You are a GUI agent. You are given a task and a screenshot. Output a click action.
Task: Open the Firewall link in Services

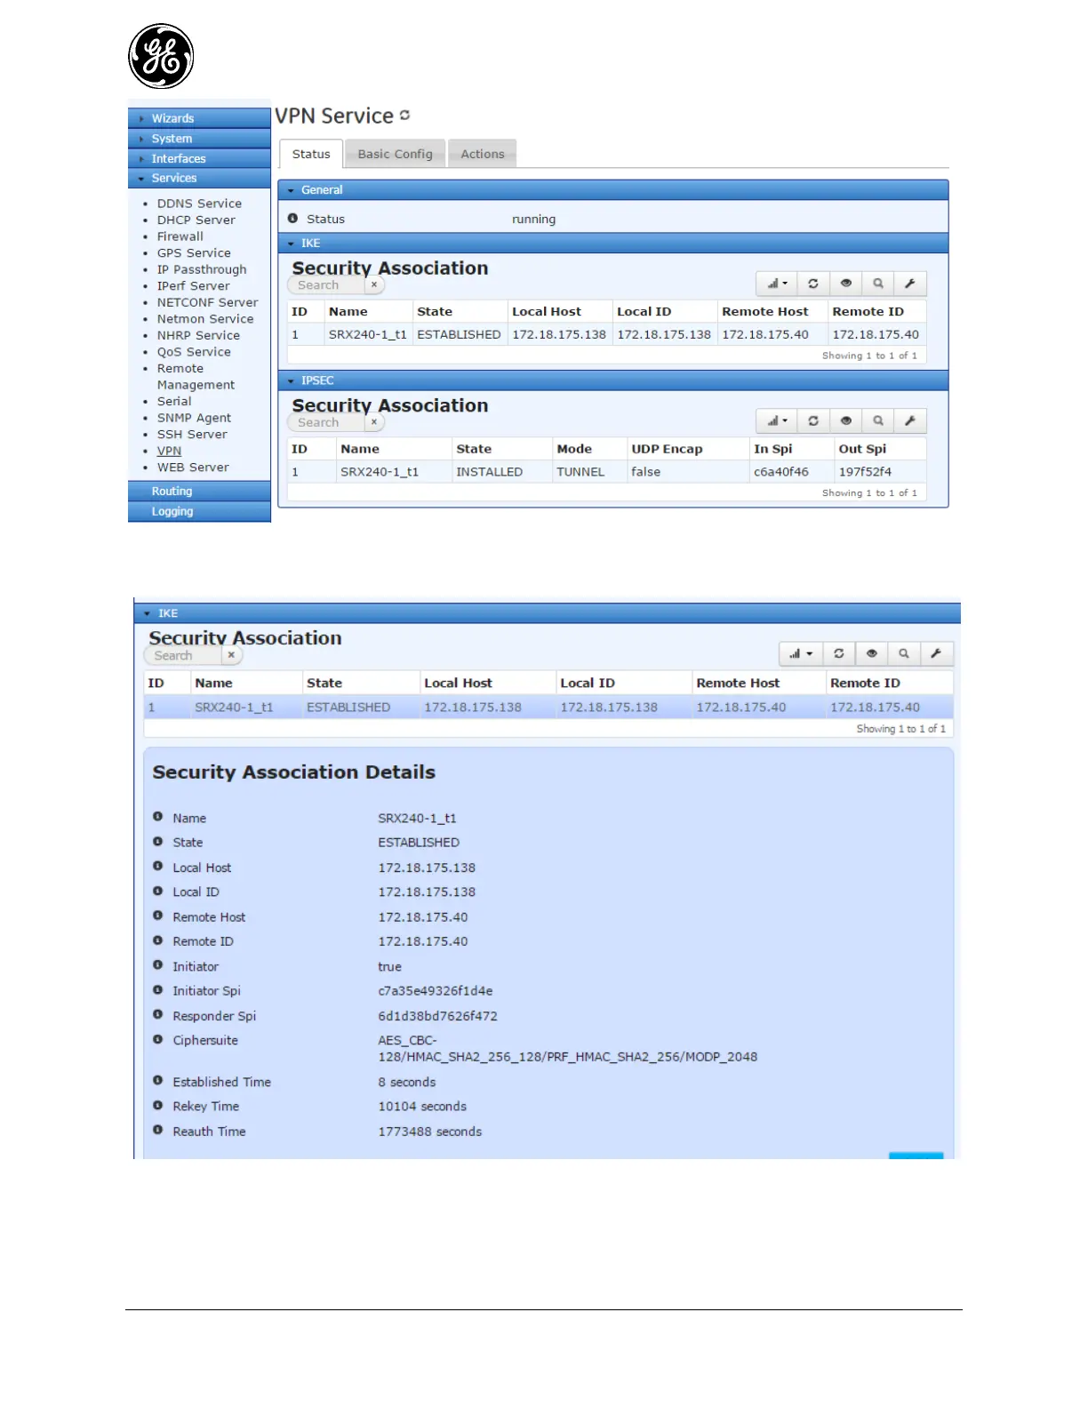[180, 236]
